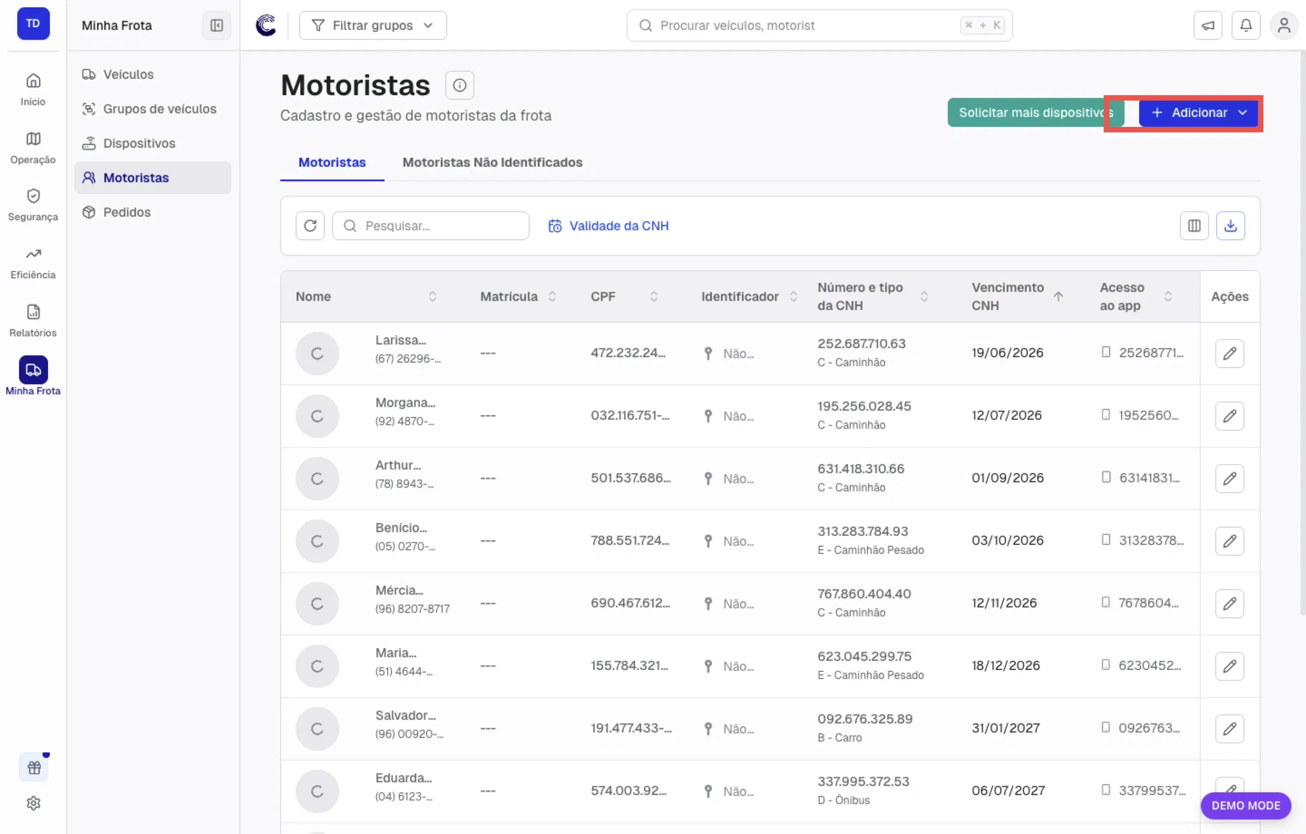Open the column visibility settings

[x=1194, y=226]
